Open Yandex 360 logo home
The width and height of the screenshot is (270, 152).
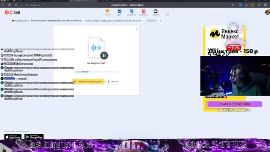click(12, 12)
